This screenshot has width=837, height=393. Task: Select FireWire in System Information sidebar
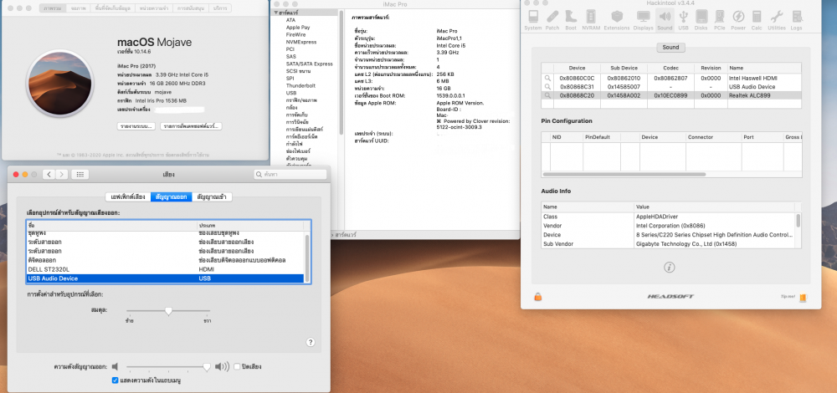(295, 34)
